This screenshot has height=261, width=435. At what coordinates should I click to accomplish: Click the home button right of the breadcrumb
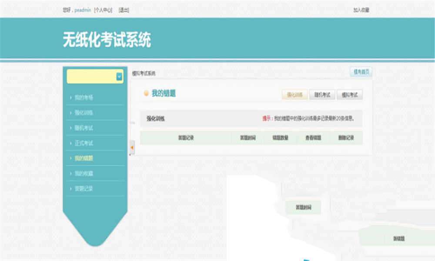pos(361,72)
